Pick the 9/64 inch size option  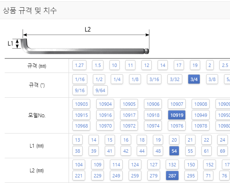[x=101, y=90]
